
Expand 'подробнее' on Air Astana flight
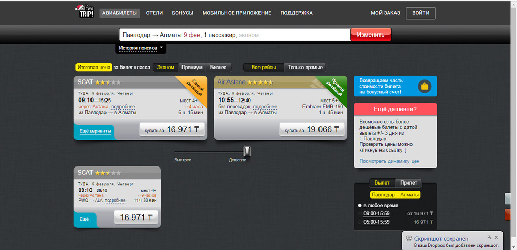pyautogui.click(x=265, y=107)
